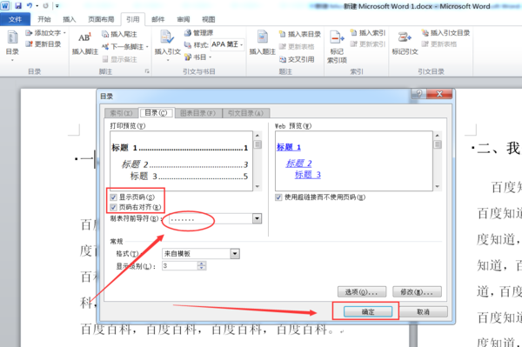
Task: Click 插入引文目录 button
Action: [445, 32]
